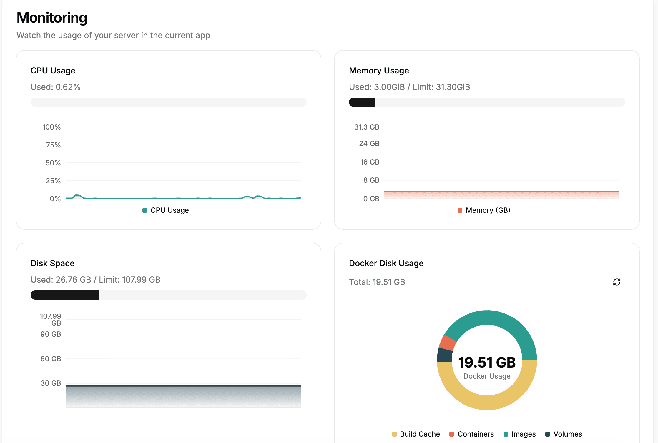Click the '107.99 GB' disk axis label
The width and height of the screenshot is (658, 443).
pos(51,320)
